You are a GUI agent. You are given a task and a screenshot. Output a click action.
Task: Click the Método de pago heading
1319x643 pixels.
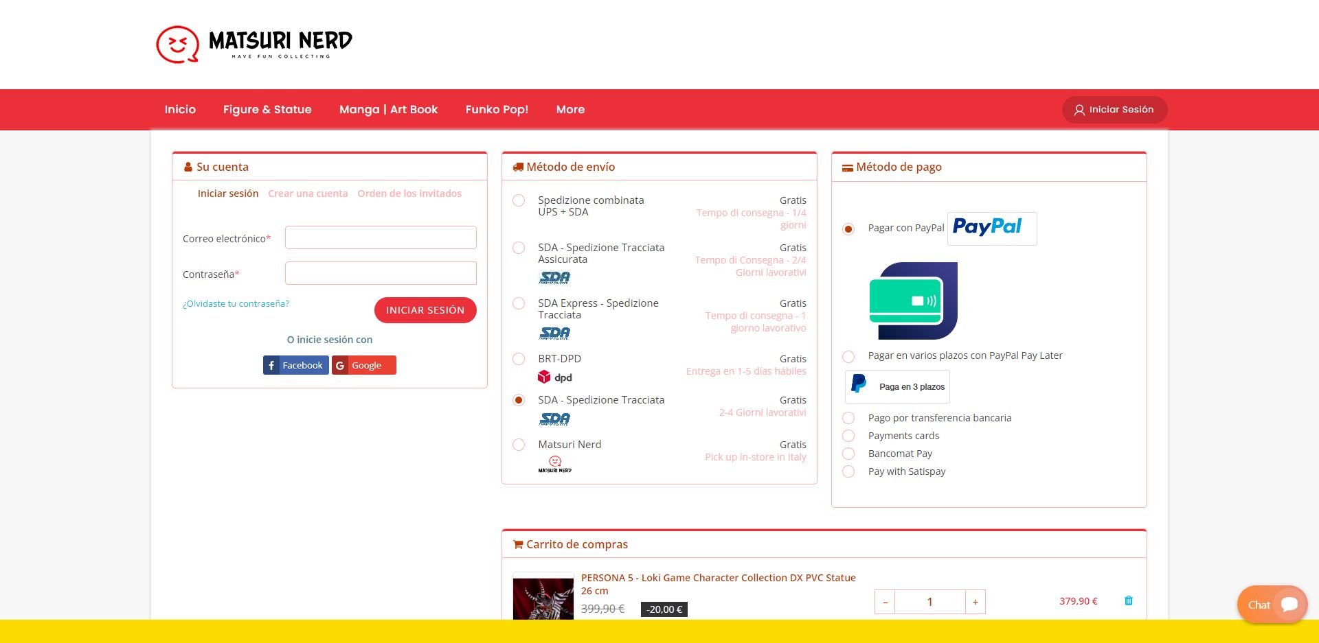[x=899, y=167]
